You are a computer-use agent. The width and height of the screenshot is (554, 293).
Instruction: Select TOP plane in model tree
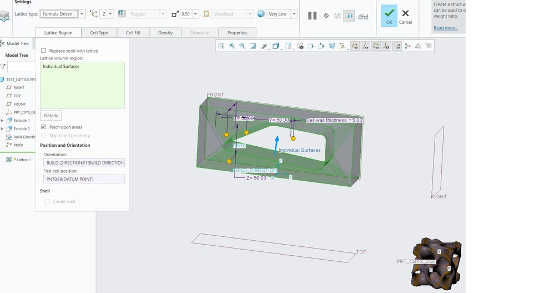pyautogui.click(x=17, y=96)
